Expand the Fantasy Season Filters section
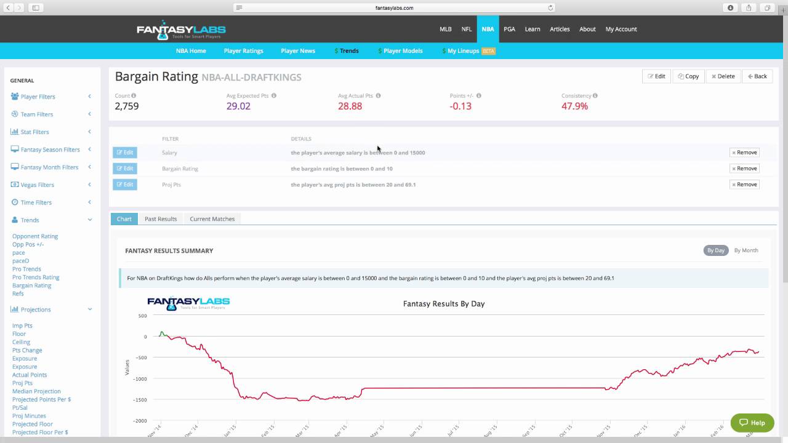This screenshot has width=788, height=443. [x=51, y=150]
